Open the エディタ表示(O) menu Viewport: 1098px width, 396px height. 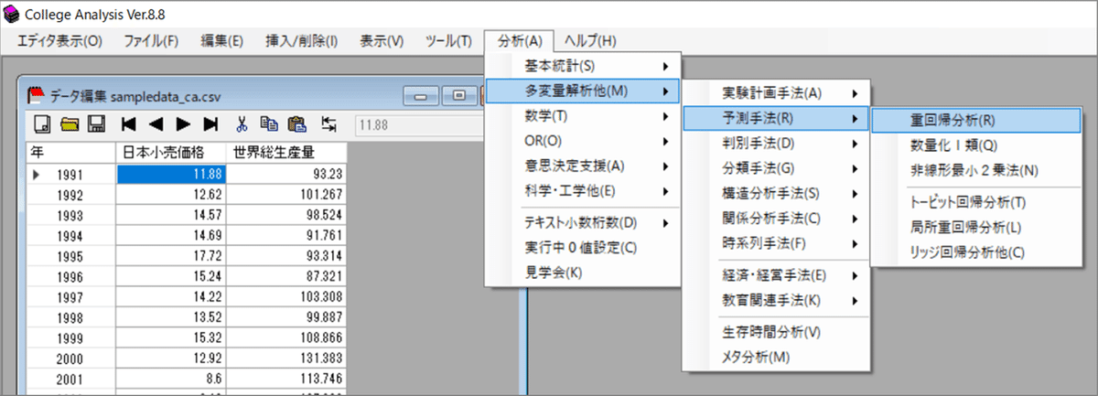pos(60,41)
